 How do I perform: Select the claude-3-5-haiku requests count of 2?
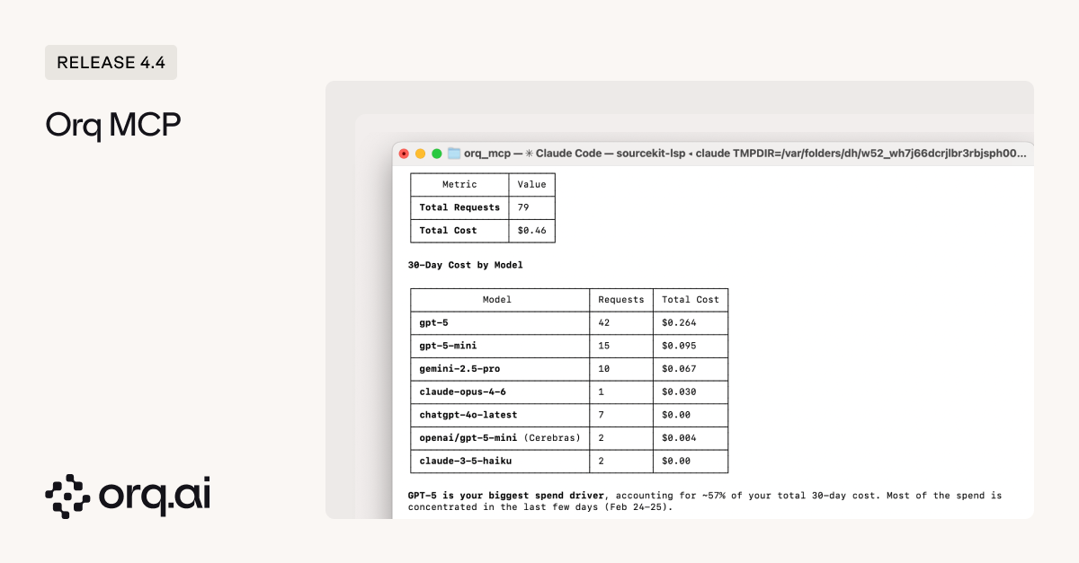[621, 462]
